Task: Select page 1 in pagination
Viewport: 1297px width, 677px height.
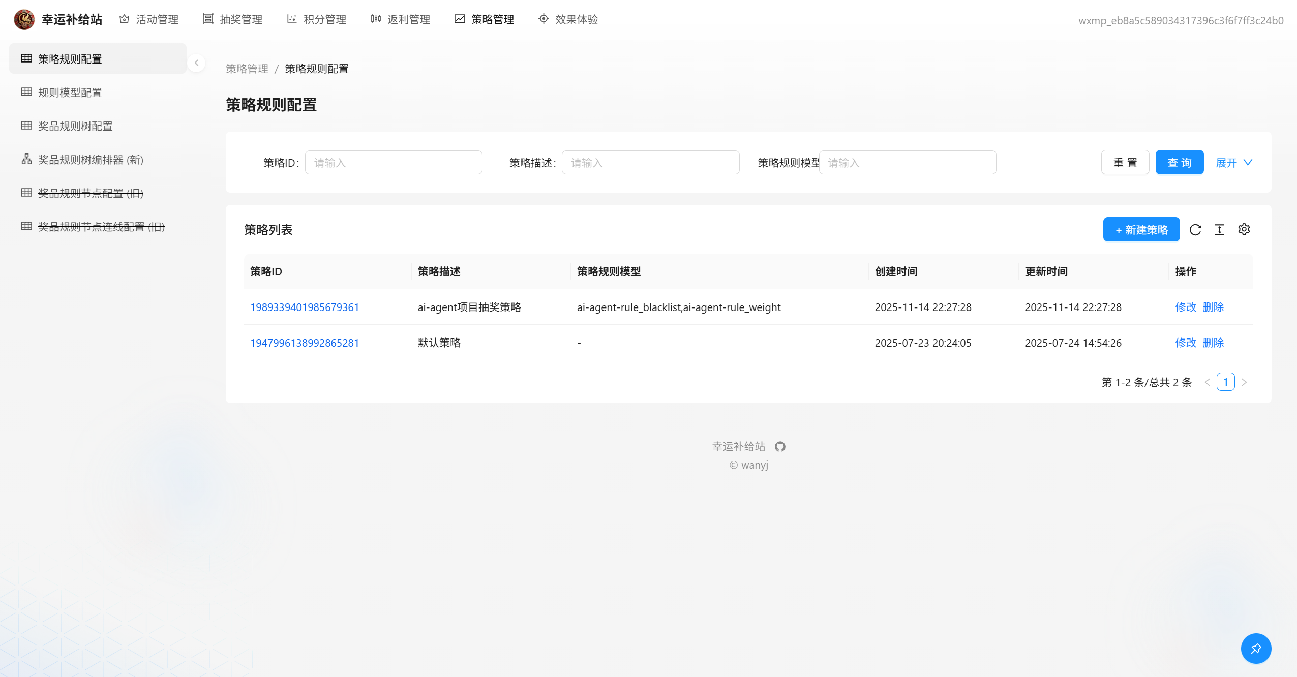Action: click(x=1225, y=382)
